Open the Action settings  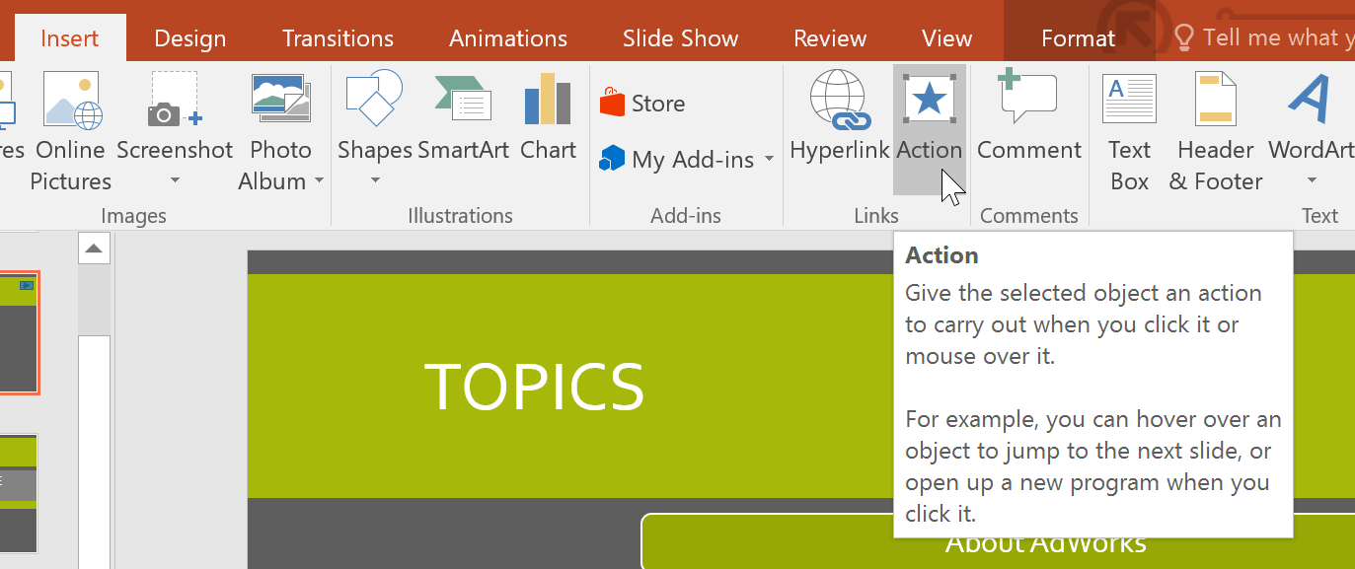coord(930,118)
